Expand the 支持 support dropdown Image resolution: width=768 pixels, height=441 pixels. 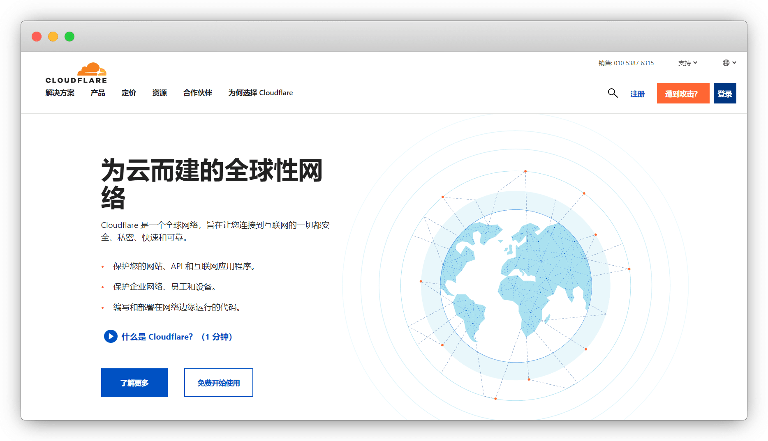687,63
